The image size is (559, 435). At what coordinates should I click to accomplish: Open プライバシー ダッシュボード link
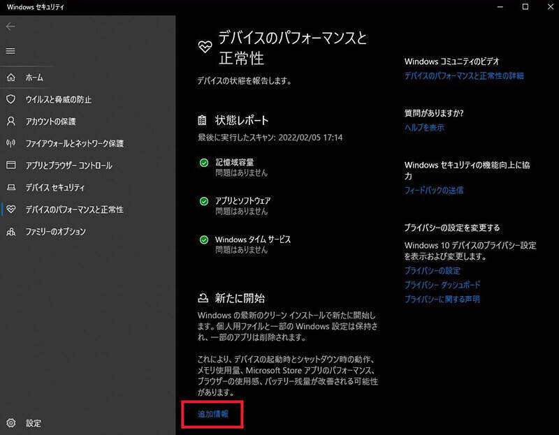[442, 285]
